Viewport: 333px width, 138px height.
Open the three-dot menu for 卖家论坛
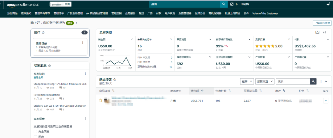coord(85,74)
